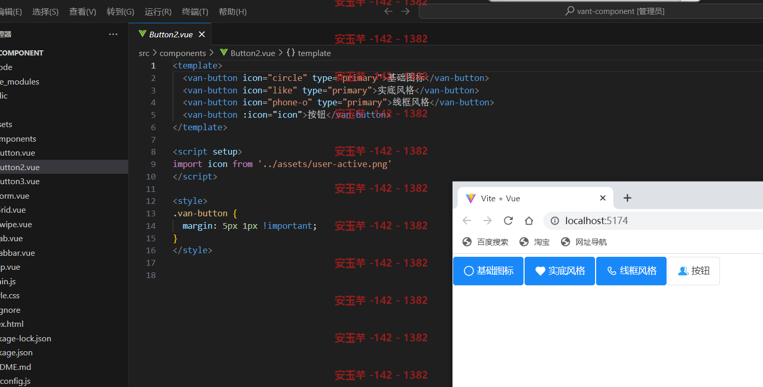This screenshot has height=387, width=763.
Task: Click the '../assets/user-active.png' import path
Action: pyautogui.click(x=324, y=164)
